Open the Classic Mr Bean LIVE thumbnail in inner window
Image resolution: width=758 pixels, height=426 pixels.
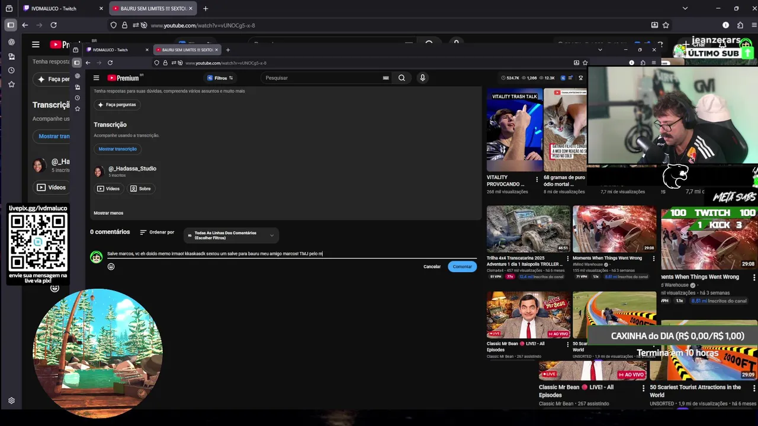pyautogui.click(x=528, y=315)
